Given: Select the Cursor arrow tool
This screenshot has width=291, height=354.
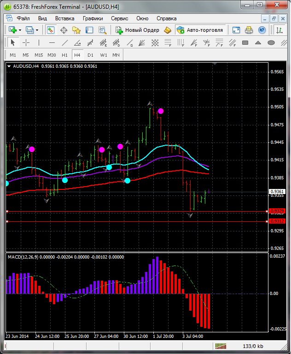Looking at the screenshot, I should click(12, 43).
